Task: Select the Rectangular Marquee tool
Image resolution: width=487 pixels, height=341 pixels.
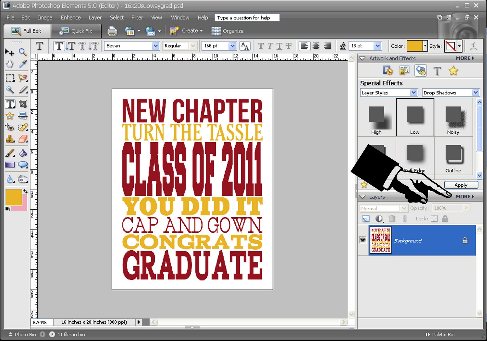Action: (10, 78)
